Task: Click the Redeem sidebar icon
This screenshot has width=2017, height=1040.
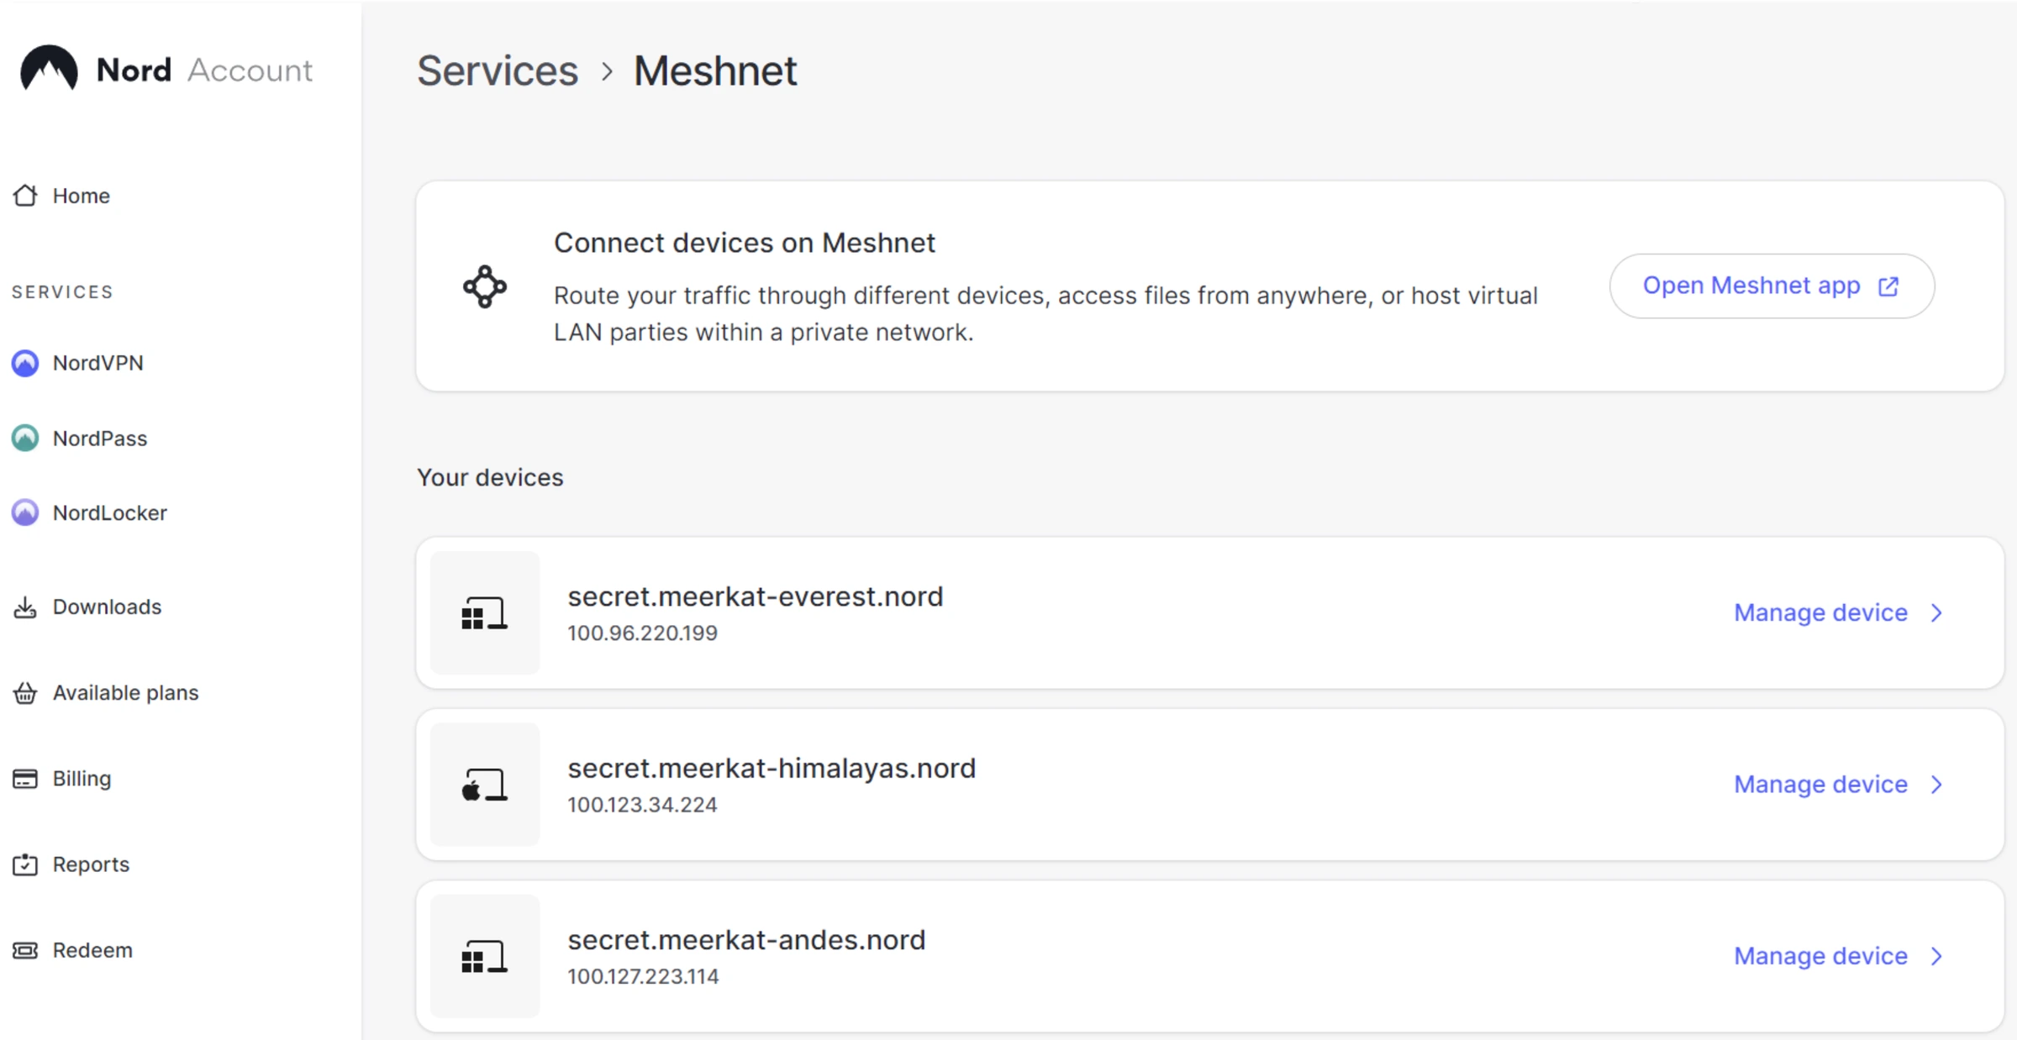Action: (x=25, y=949)
